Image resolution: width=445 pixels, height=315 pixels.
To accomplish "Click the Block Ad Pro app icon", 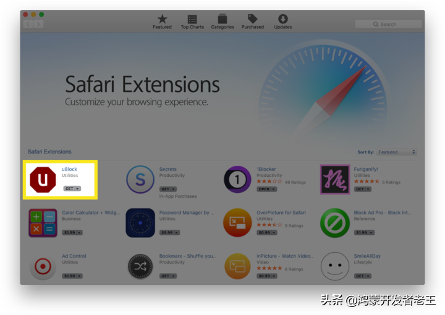I will click(335, 223).
